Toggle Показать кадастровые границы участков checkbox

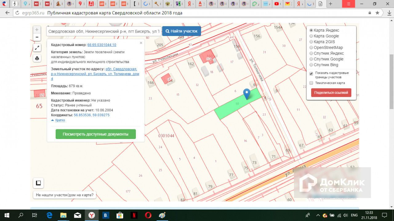pos(311,73)
